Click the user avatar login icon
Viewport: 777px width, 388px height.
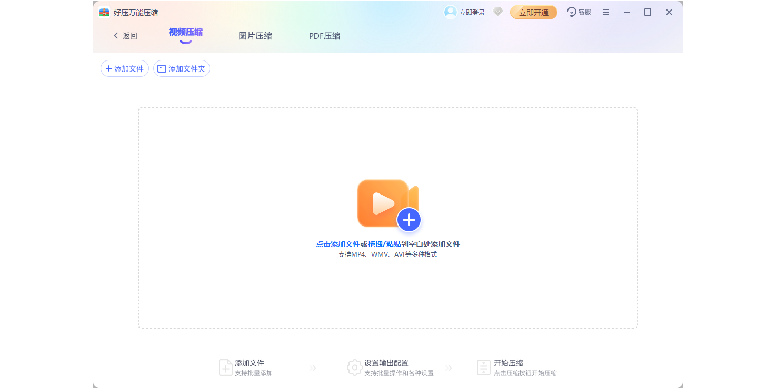click(450, 12)
